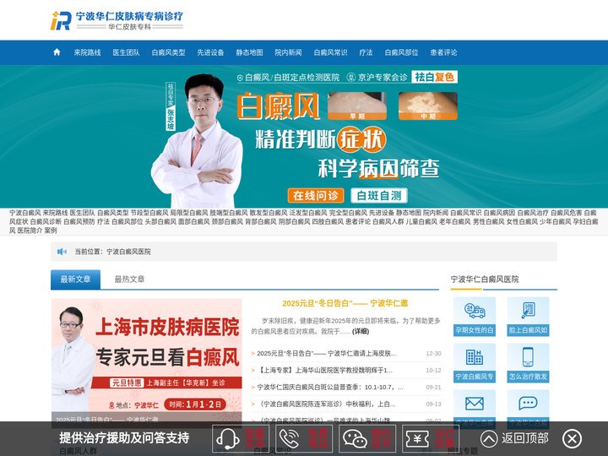Open article 宁波华仁国庆白癜风白斑公益普查季
The image size is (608, 456).
(330, 387)
